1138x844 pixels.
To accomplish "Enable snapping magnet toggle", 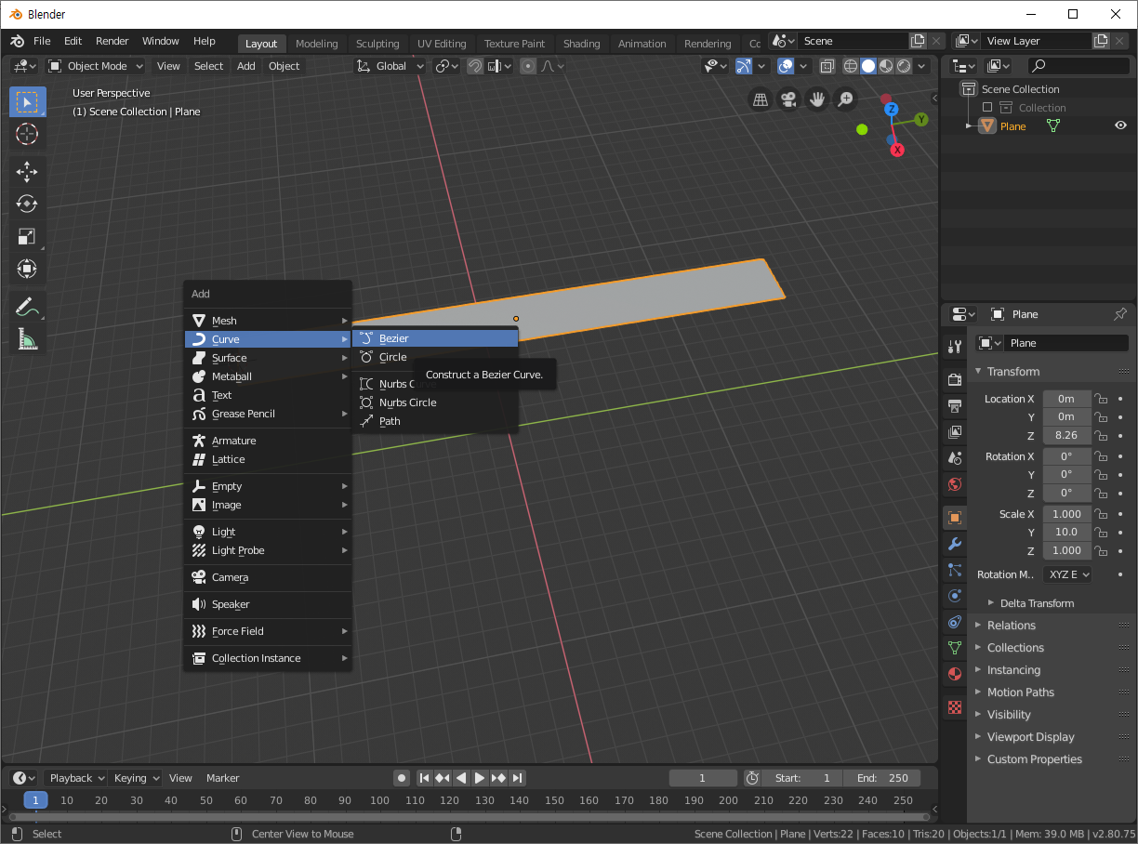I will click(475, 66).
